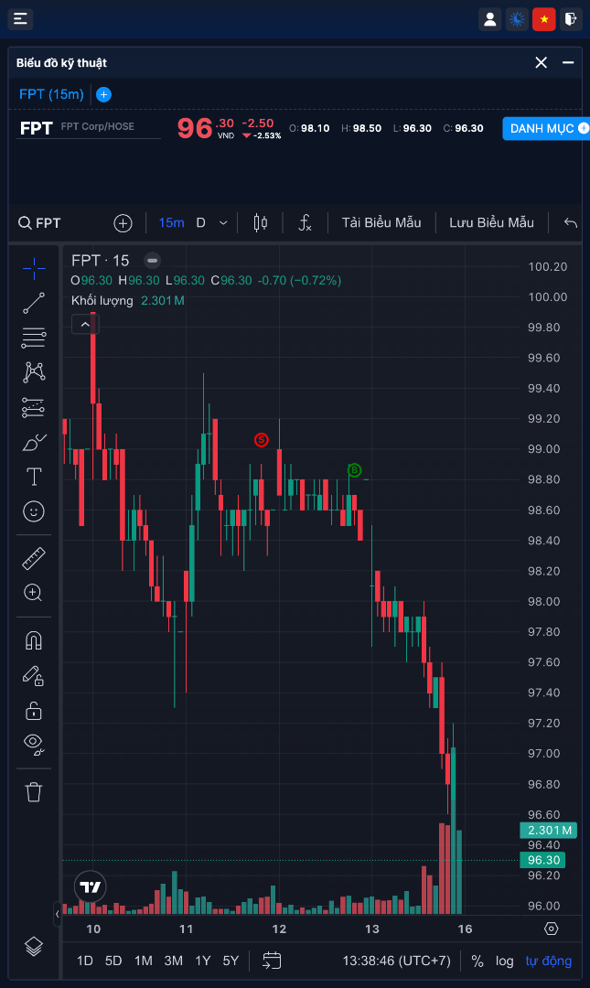Select the trend line tool
This screenshot has height=988, width=590.
(x=34, y=303)
